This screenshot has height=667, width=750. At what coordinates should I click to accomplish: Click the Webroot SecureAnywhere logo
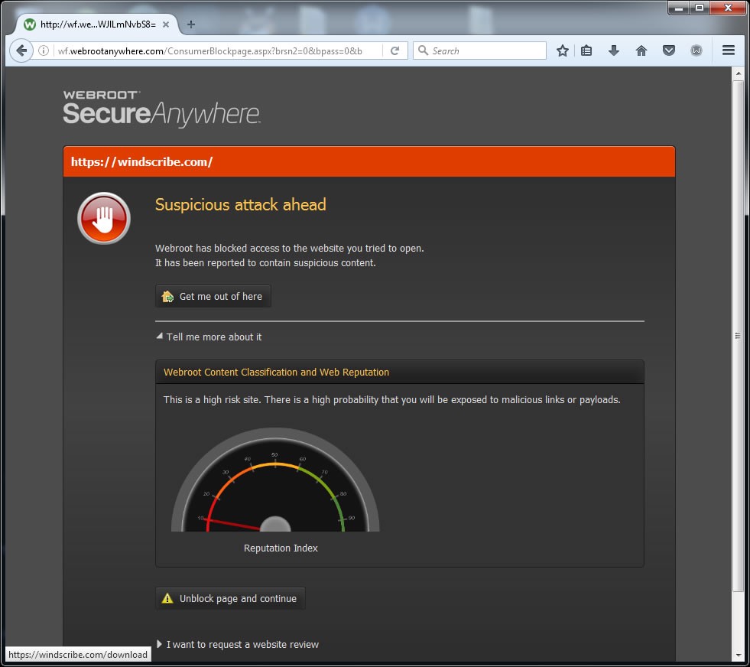click(161, 109)
